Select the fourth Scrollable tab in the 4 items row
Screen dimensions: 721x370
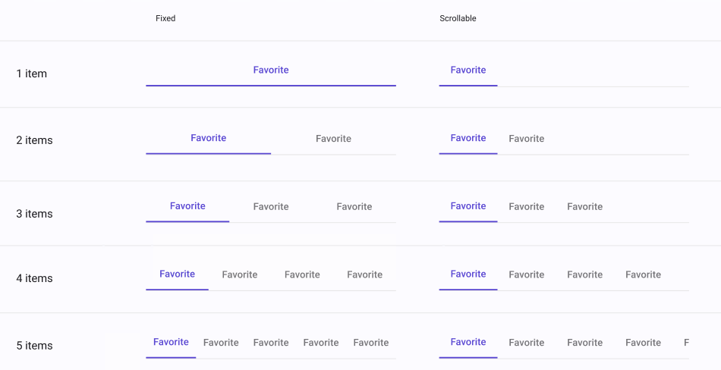point(644,275)
